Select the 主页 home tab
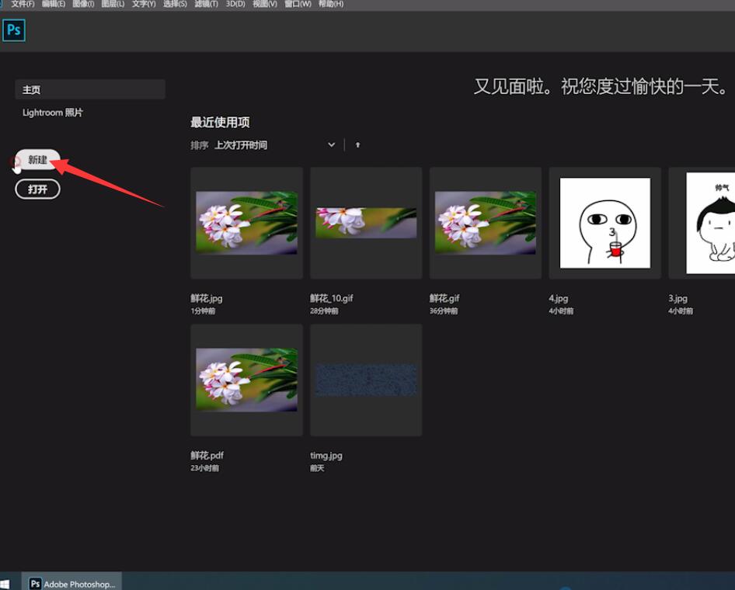The image size is (735, 590). click(x=90, y=89)
